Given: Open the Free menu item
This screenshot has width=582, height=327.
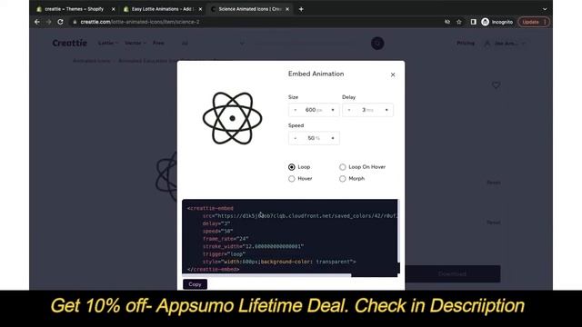Looking at the screenshot, I should pos(158,43).
